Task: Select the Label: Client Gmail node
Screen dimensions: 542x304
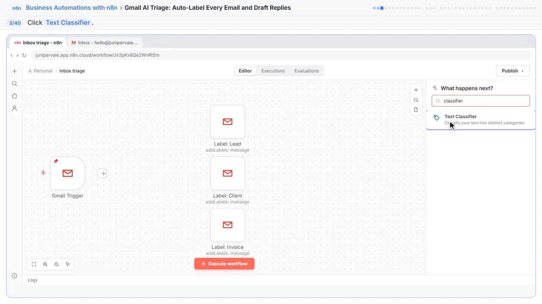Action: [x=227, y=173]
